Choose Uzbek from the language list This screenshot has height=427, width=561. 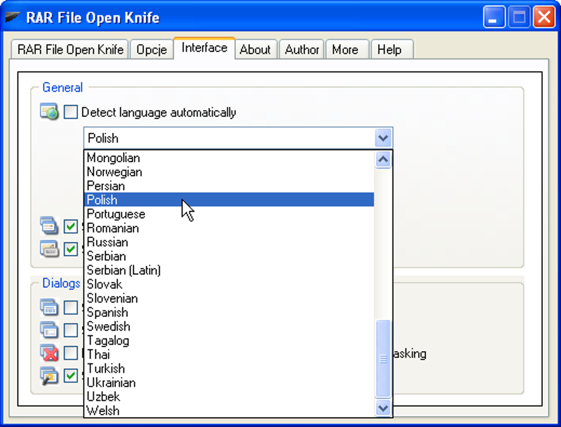(x=229, y=396)
